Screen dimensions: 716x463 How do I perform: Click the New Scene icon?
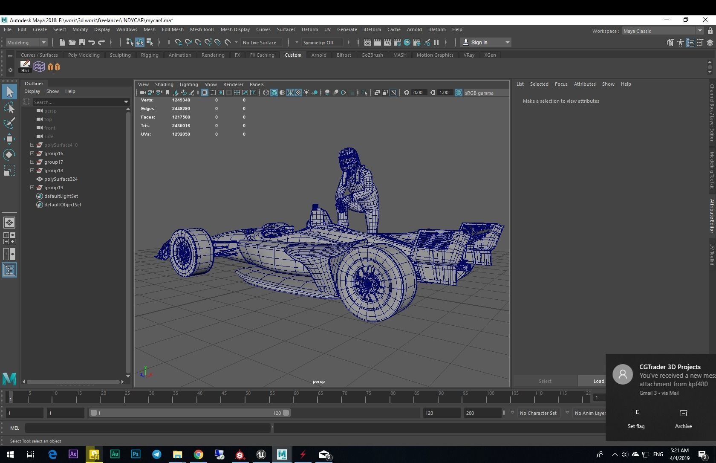[62, 42]
